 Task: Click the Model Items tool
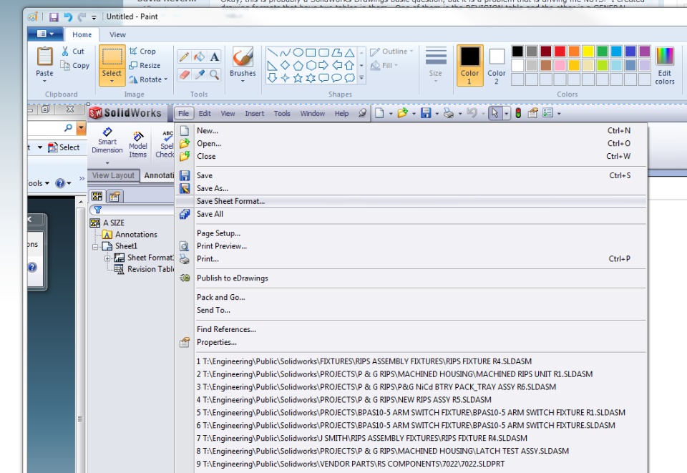tap(138, 145)
